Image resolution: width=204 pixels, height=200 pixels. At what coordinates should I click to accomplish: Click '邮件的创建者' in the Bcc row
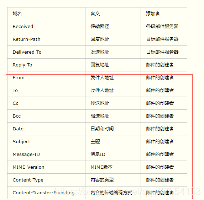click(164, 116)
